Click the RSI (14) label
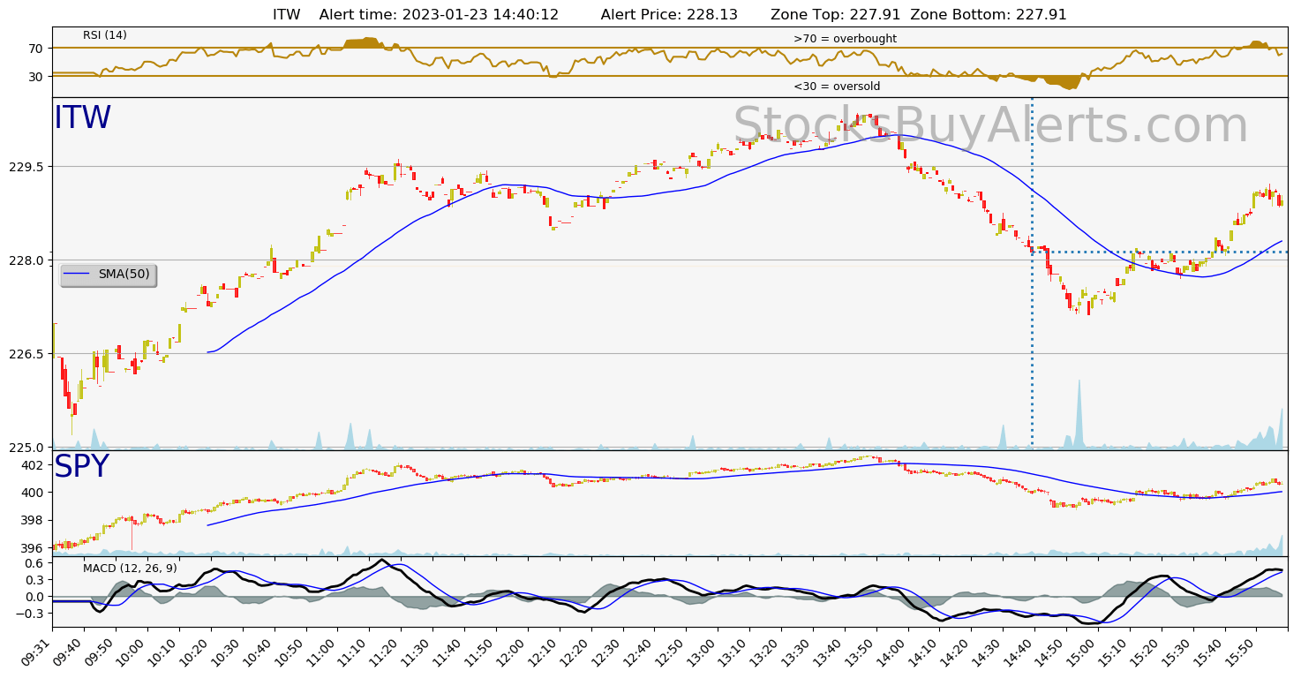The height and width of the screenshot is (678, 1301). [105, 35]
